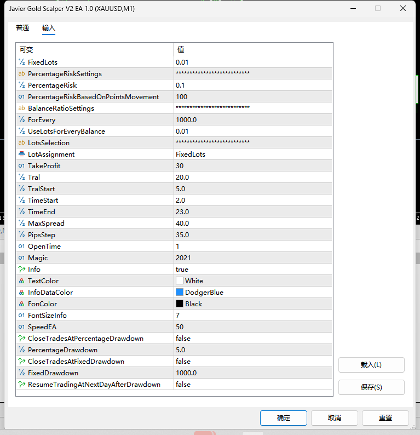
Task: Click the 值 column header
Action: 253,50
